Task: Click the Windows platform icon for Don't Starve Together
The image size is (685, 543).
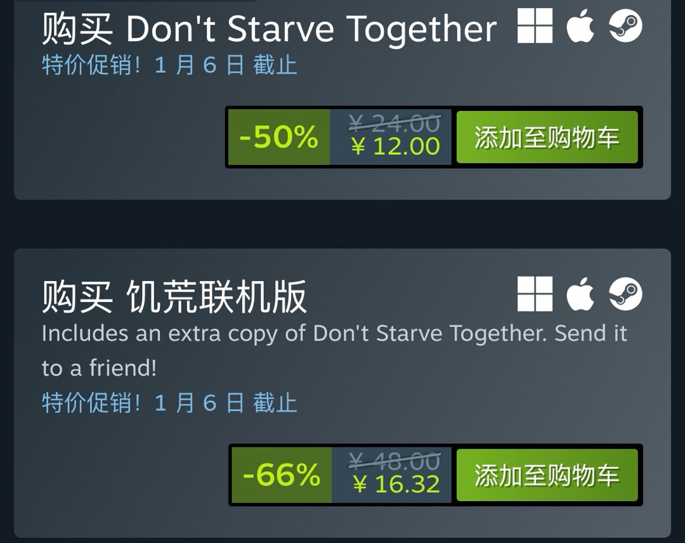Action: click(535, 26)
